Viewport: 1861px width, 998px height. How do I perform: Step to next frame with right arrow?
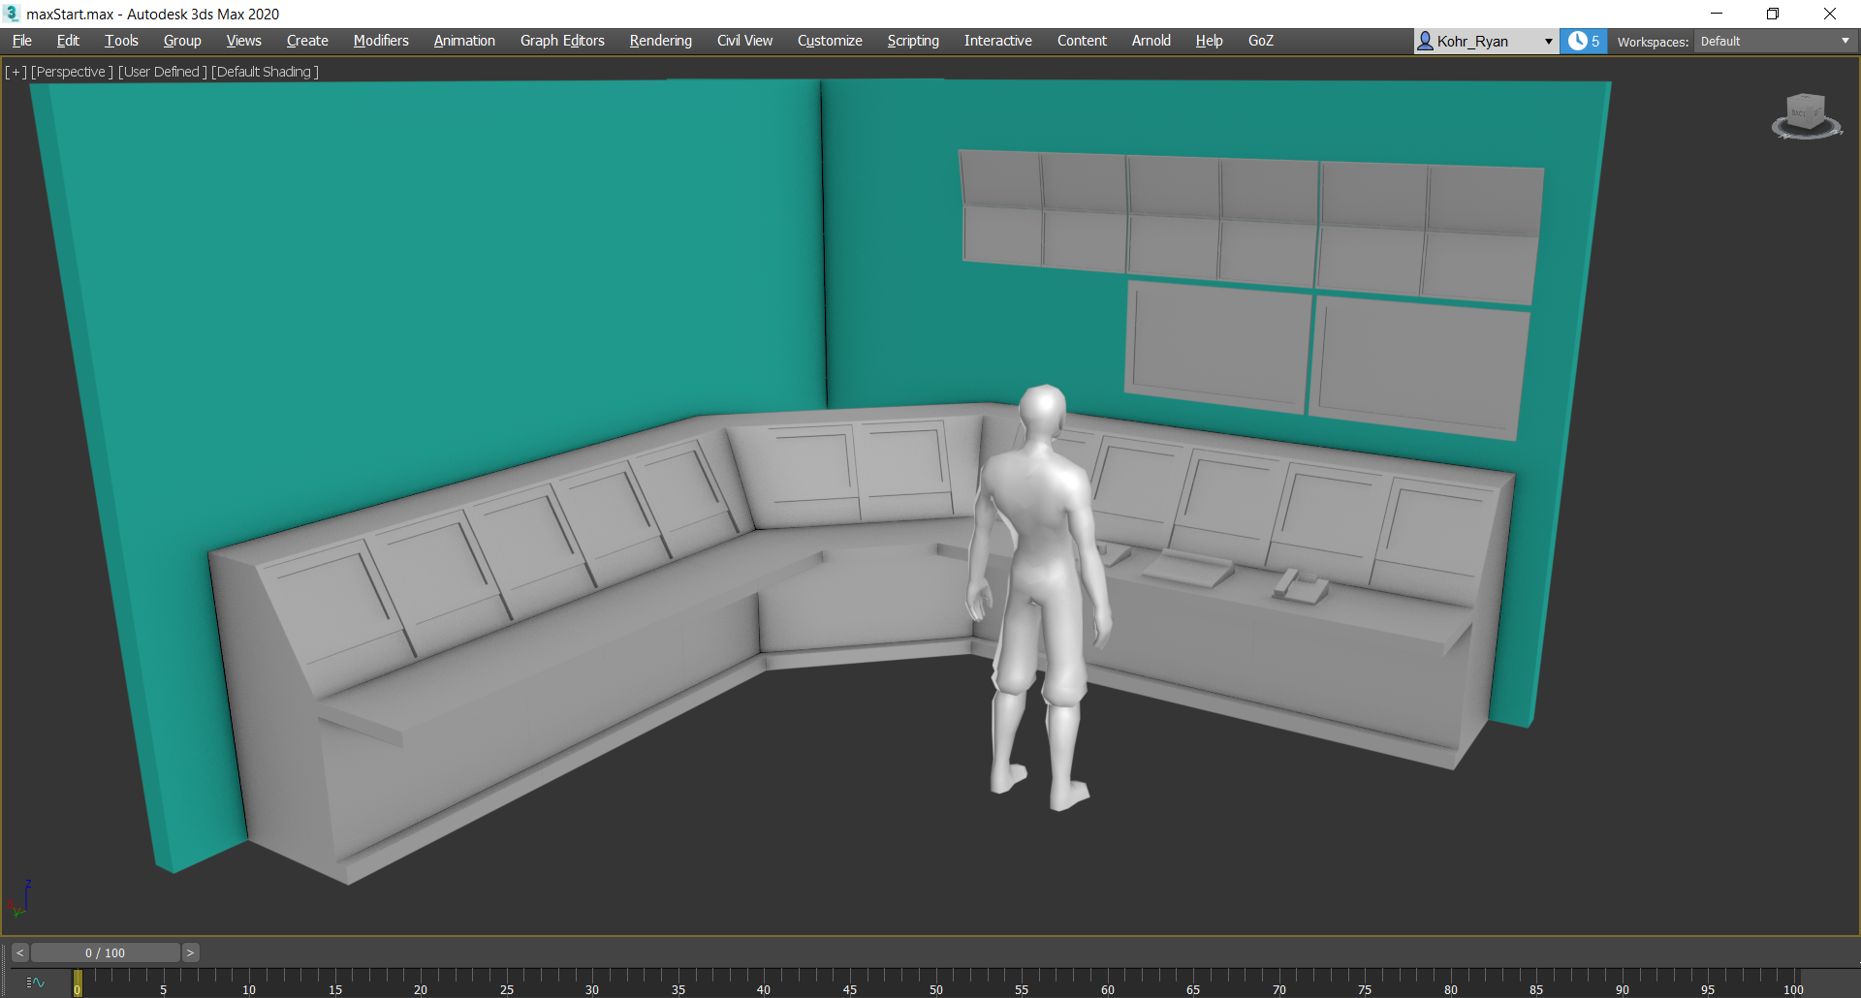pos(191,953)
